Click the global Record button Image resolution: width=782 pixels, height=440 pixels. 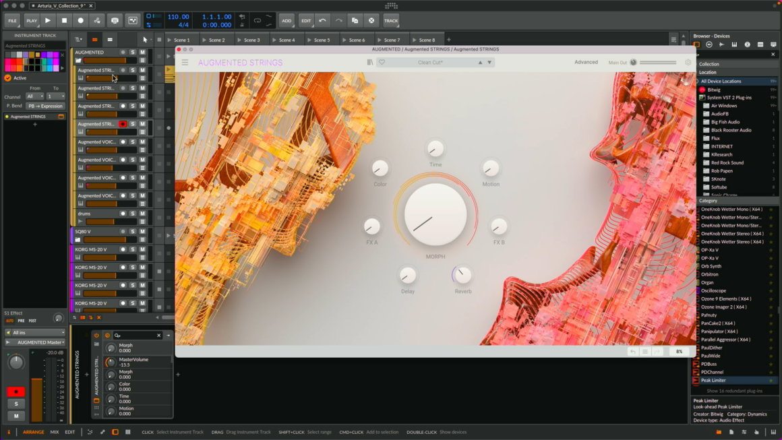click(81, 21)
